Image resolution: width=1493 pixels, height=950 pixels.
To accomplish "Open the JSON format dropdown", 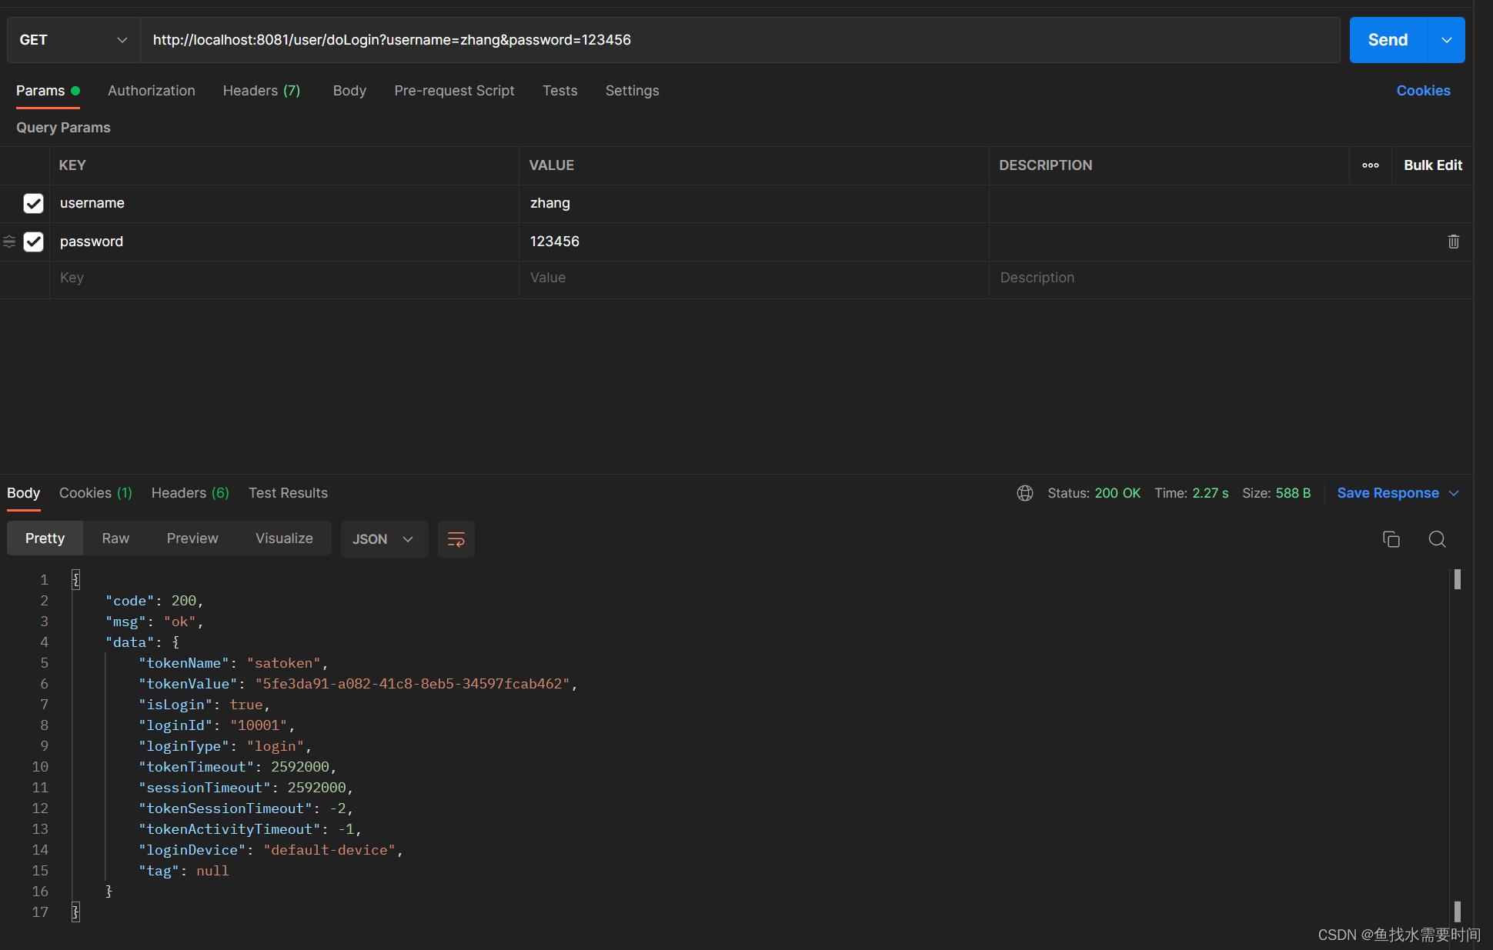I will tap(383, 539).
